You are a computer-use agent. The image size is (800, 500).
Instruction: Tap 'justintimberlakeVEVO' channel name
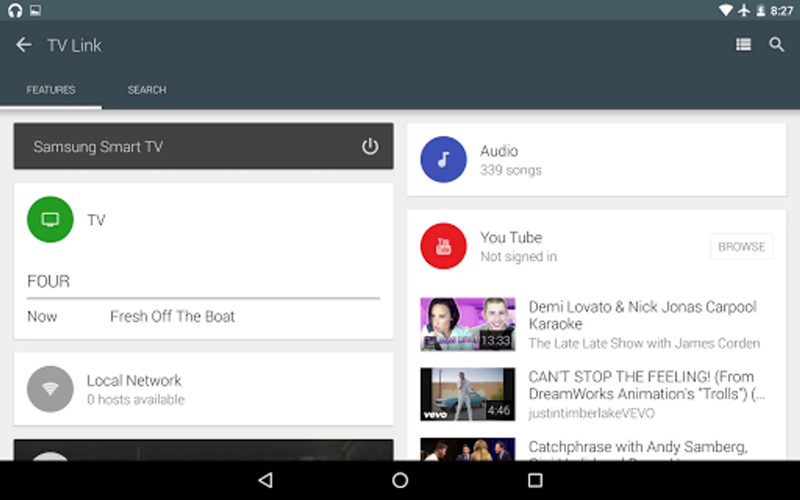click(592, 413)
